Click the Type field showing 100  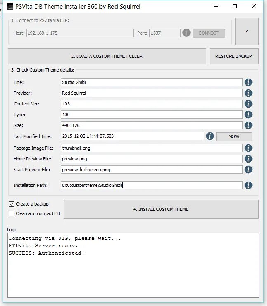point(152,115)
